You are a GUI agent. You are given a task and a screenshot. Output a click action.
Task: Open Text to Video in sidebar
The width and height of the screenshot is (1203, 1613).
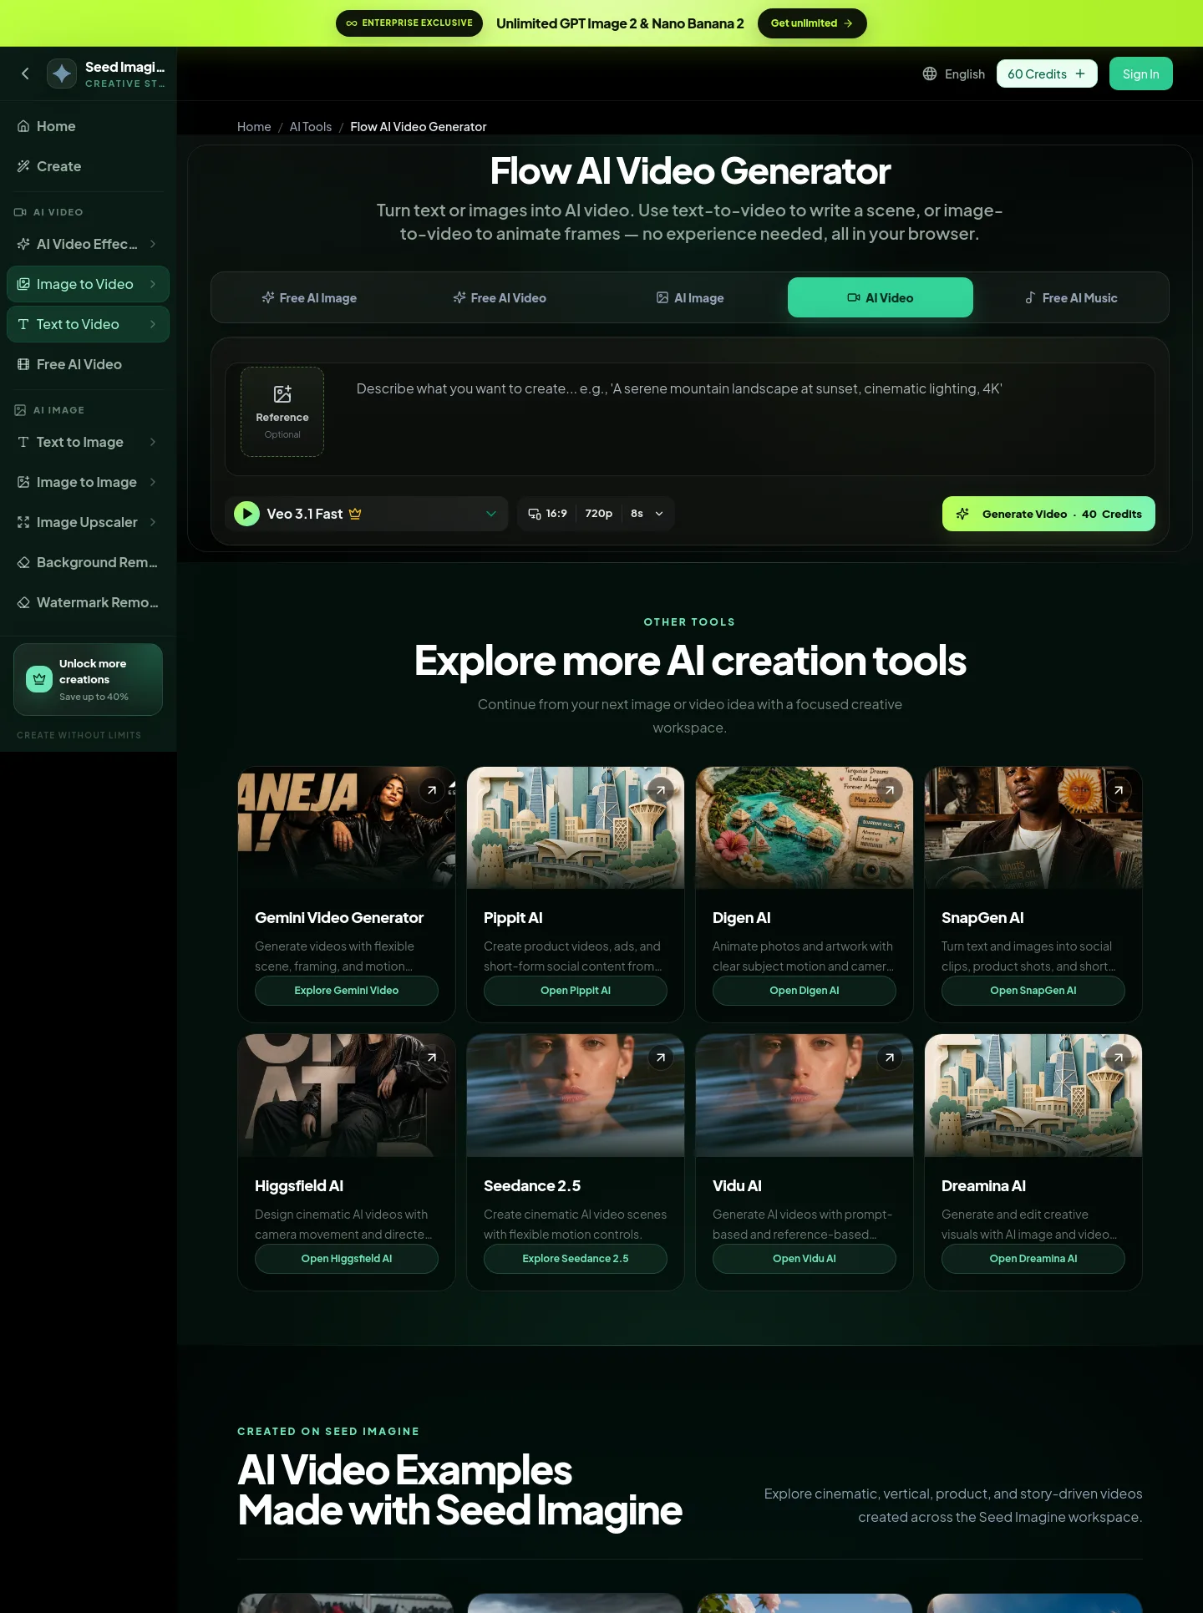pyautogui.click(x=88, y=324)
